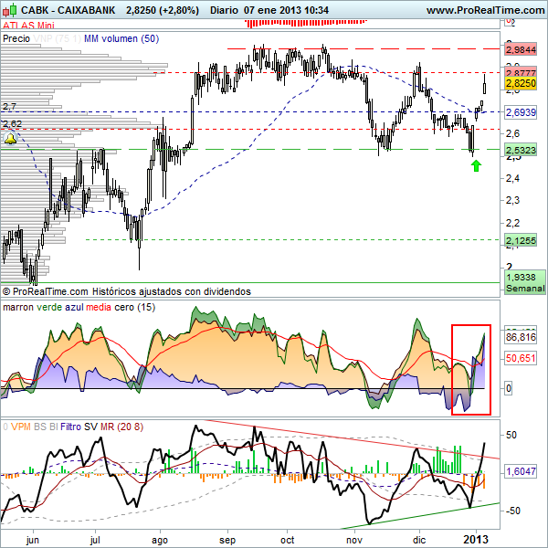Click the sep month label on time axis

(227, 541)
